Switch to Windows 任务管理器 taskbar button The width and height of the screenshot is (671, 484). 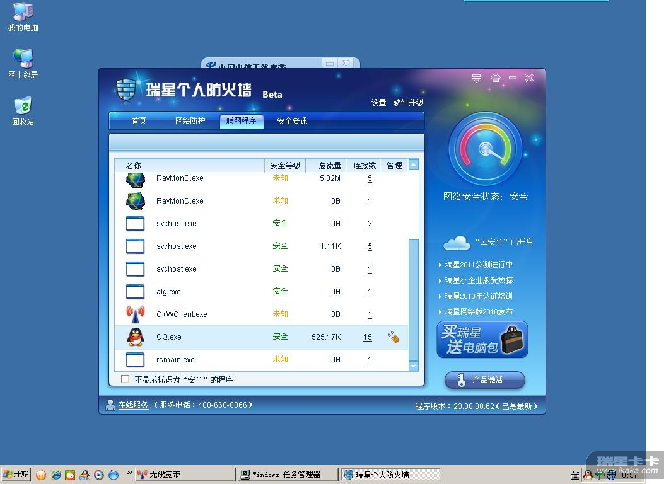coord(288,475)
